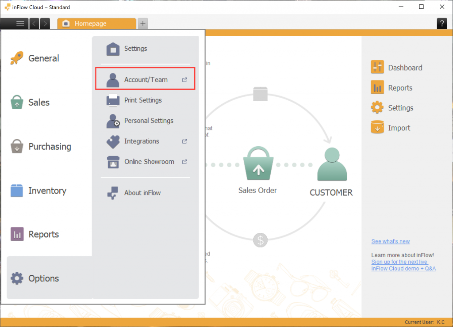Open Settings from the right sidebar

[400, 108]
